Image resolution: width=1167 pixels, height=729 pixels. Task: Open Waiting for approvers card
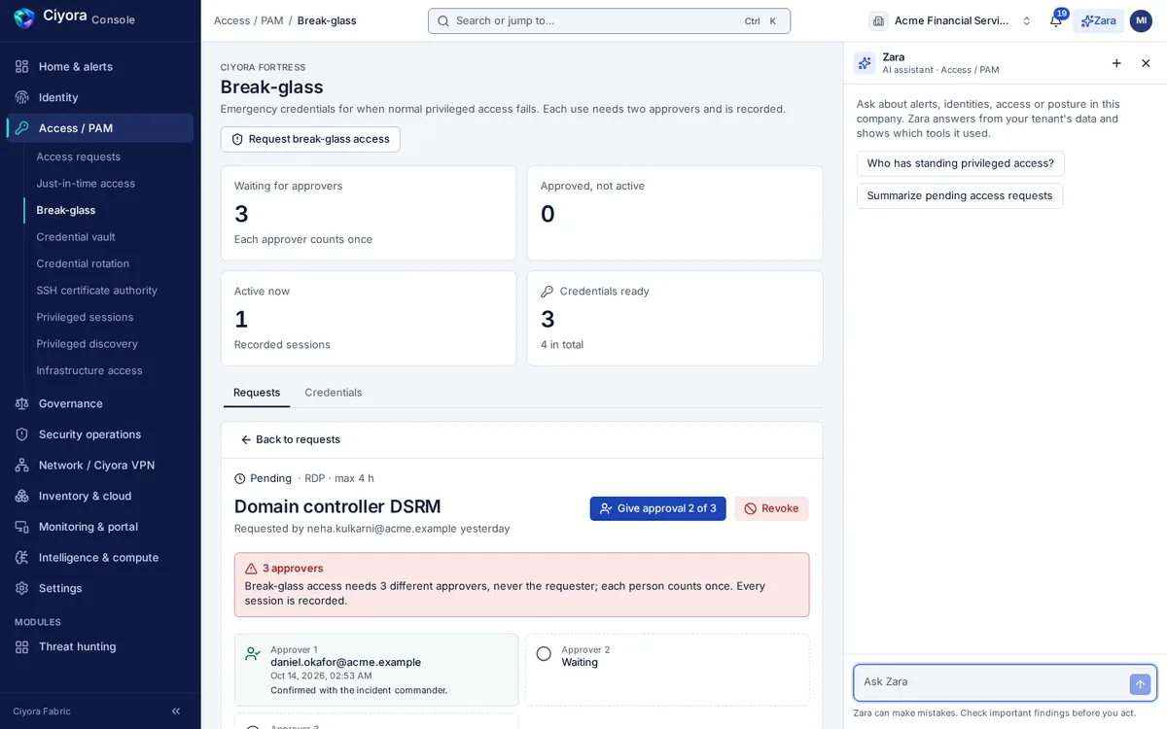click(x=369, y=213)
